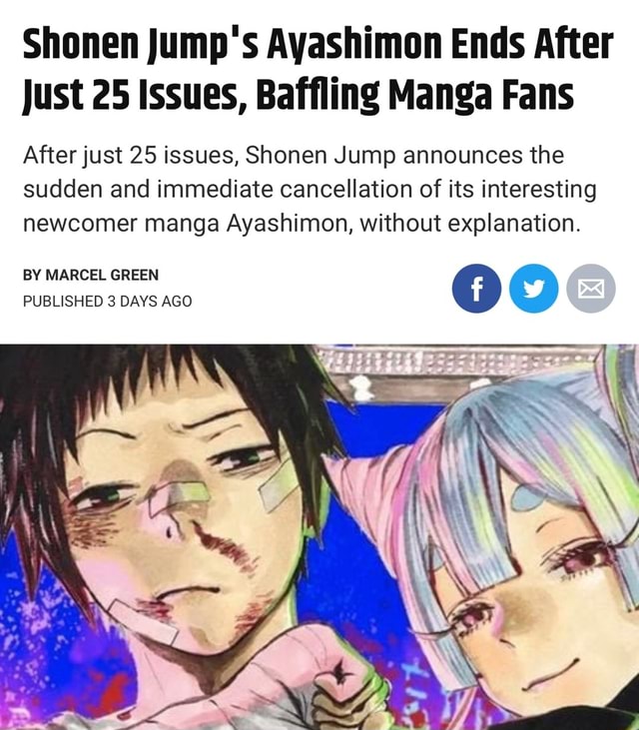Open author Marcel Green's profile
Image resolution: width=639 pixels, height=730 pixels.
coord(102,275)
